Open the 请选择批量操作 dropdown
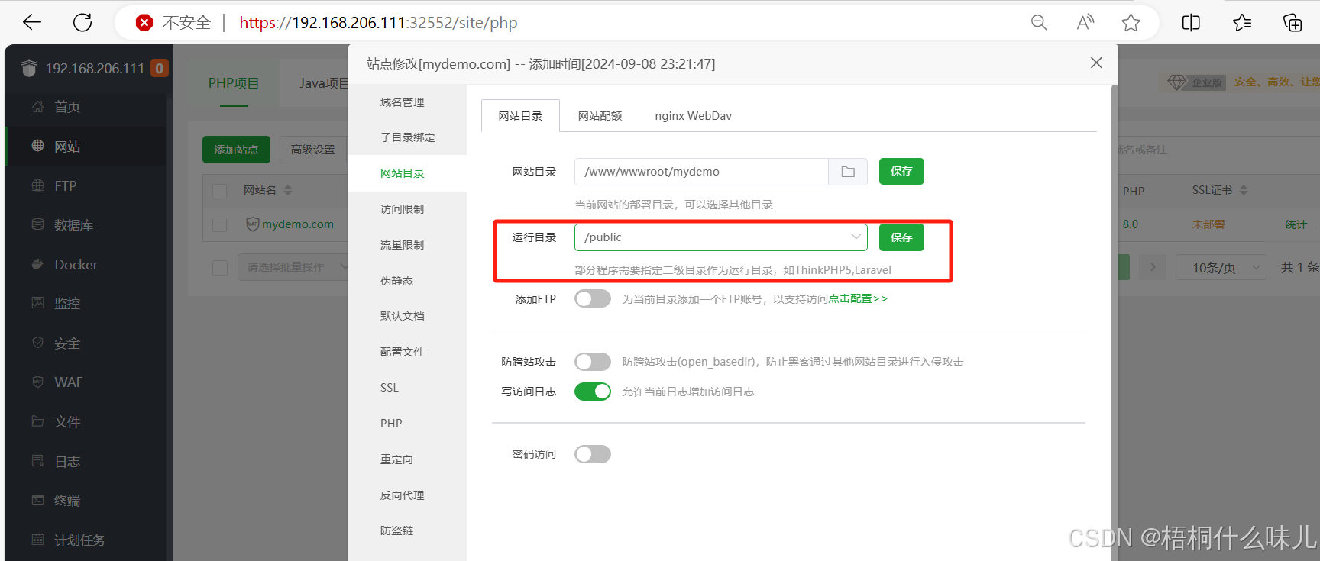Image resolution: width=1320 pixels, height=561 pixels. click(x=294, y=267)
